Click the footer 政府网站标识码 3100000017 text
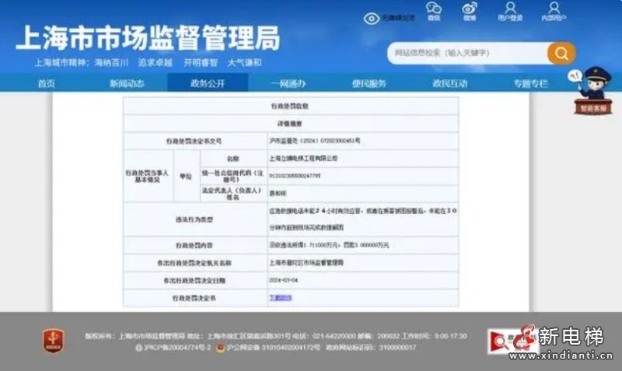 coord(371,348)
